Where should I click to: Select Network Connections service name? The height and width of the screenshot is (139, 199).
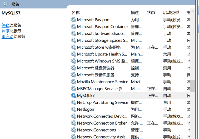96,130
